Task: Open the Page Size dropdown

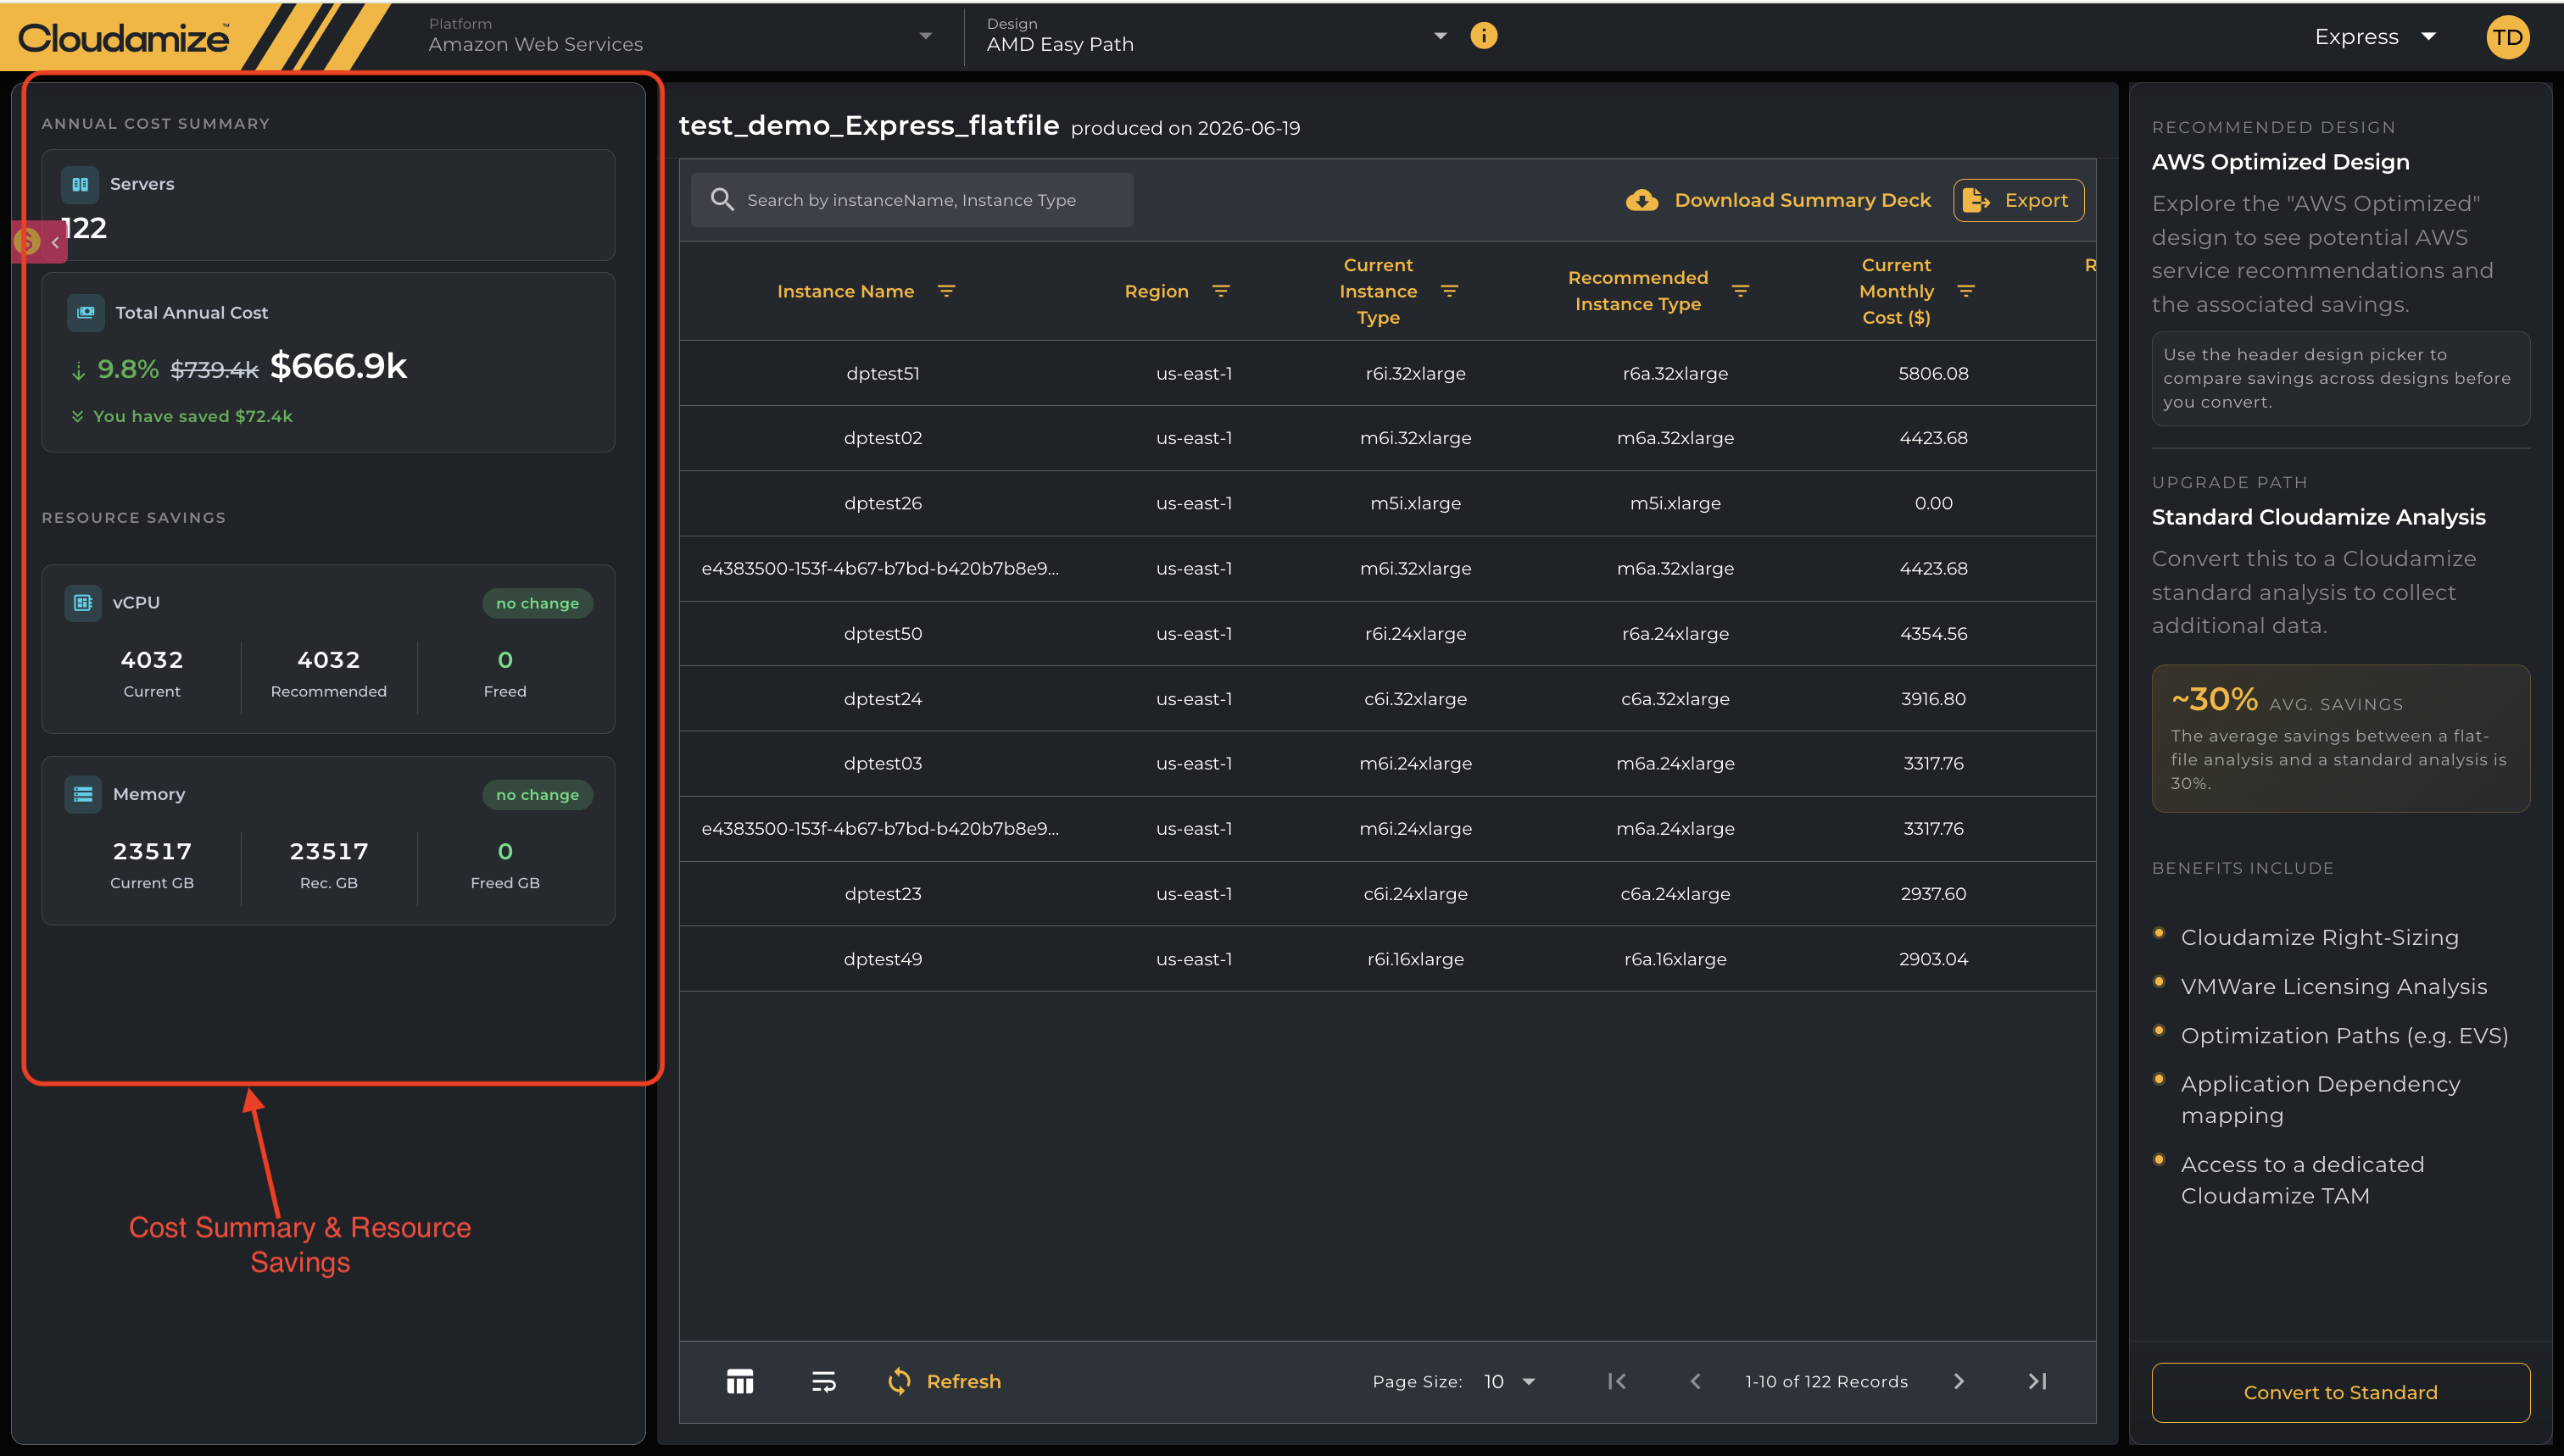Action: [x=1509, y=1381]
